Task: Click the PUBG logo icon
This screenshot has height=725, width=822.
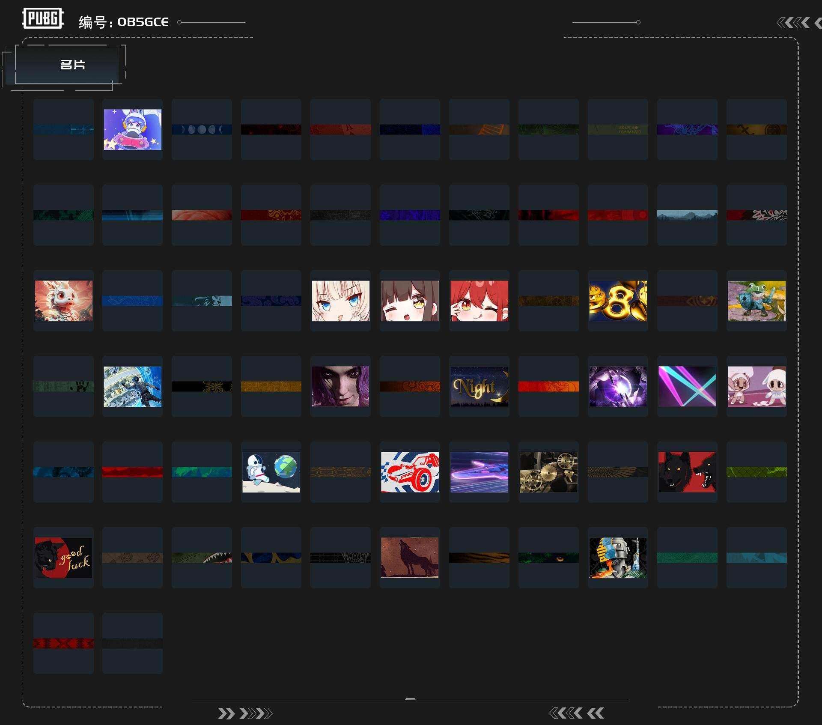Action: [x=42, y=18]
